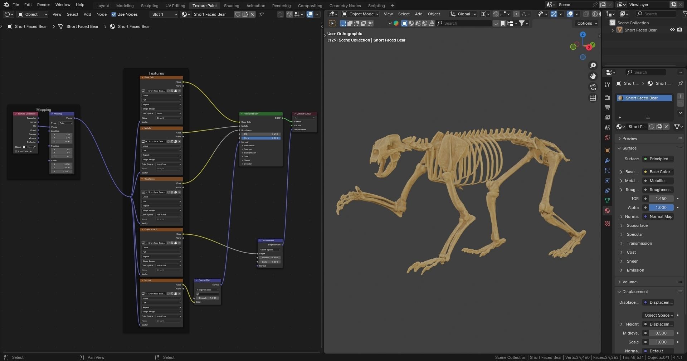687x361 pixels.
Task: Open the Object Constraints properties tab
Action: pos(607,191)
